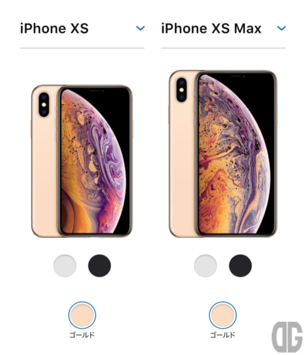Viewport: 305px width, 355px height.
Task: Select gold color swatch under iPhone XS
Action: point(82,315)
